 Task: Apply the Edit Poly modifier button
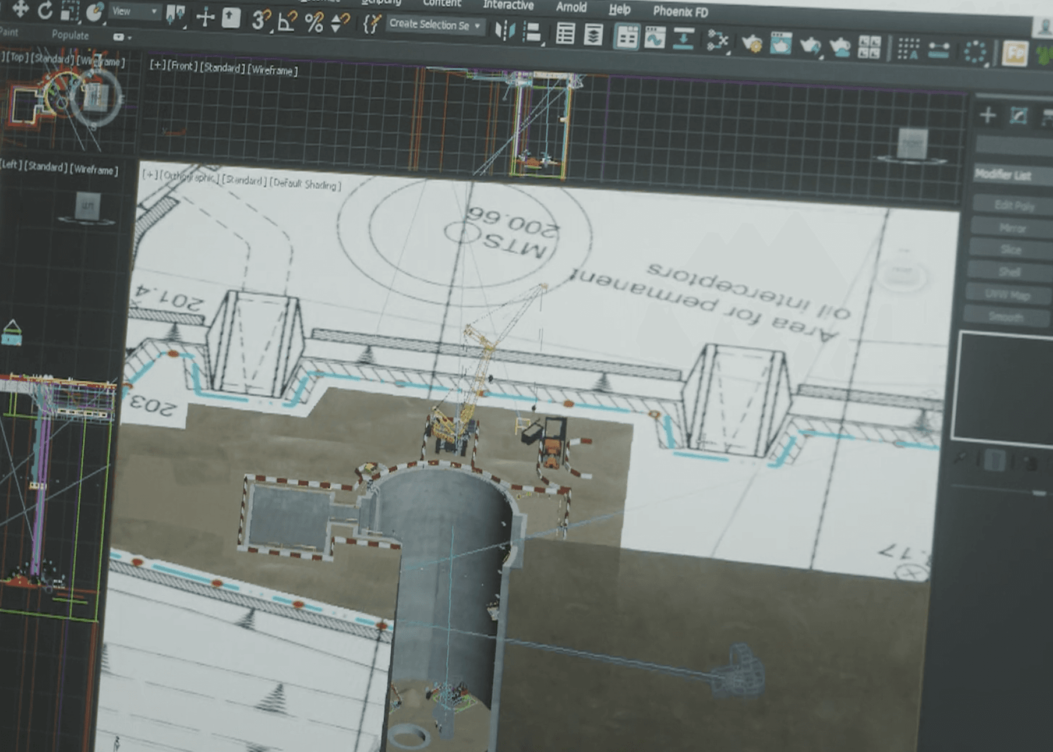pyautogui.click(x=1013, y=205)
